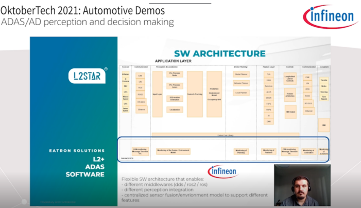Screen dimensions: 361x208
Task: Click the 'N Radar' sensor box
Action: [126, 74]
